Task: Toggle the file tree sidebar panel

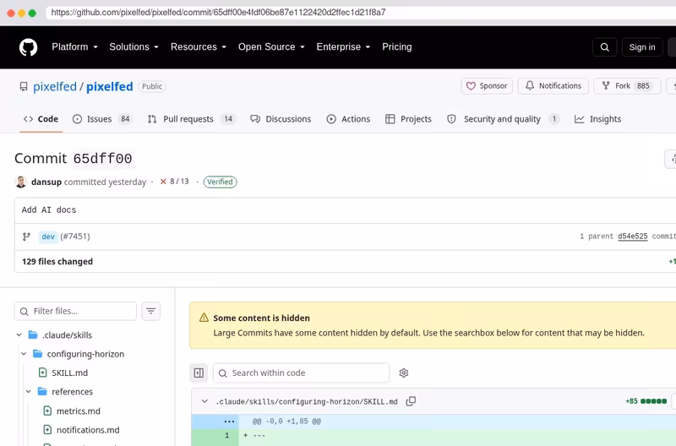Action: (x=199, y=373)
